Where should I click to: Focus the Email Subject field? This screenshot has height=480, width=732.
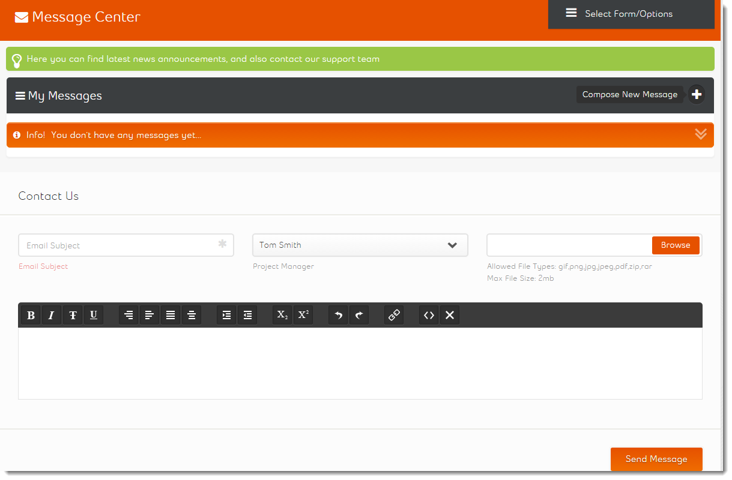tap(126, 245)
